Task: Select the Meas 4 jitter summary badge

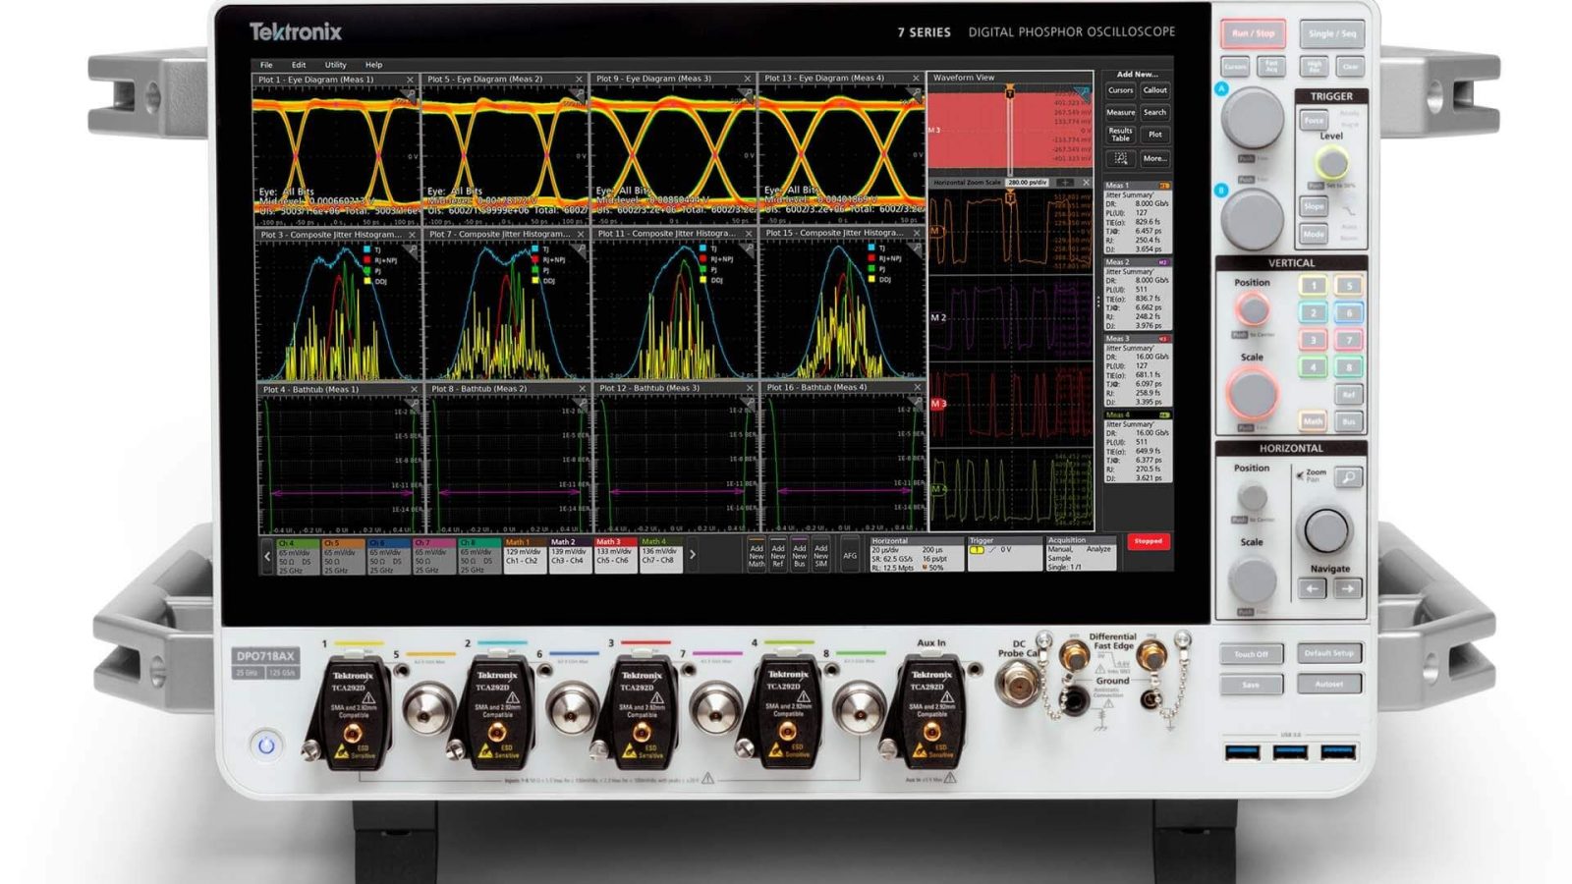Action: pyautogui.click(x=1137, y=447)
